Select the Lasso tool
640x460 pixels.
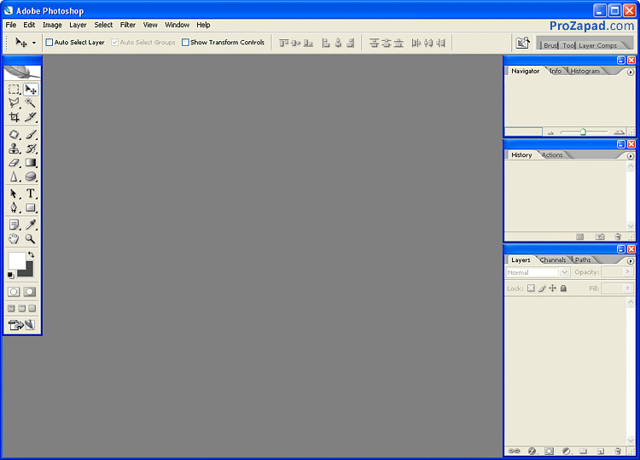tap(14, 103)
